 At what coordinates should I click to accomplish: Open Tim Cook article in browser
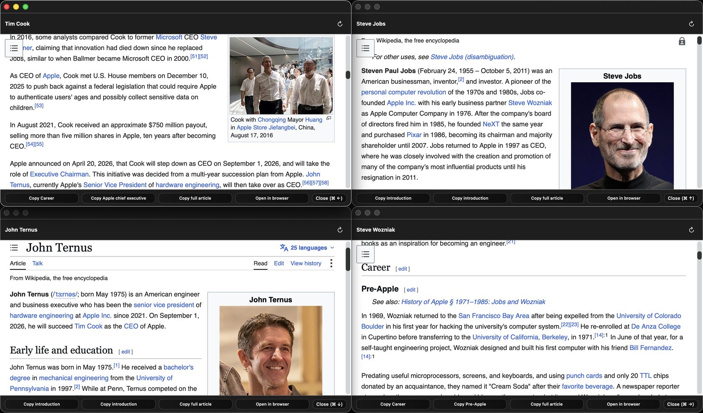(x=272, y=198)
